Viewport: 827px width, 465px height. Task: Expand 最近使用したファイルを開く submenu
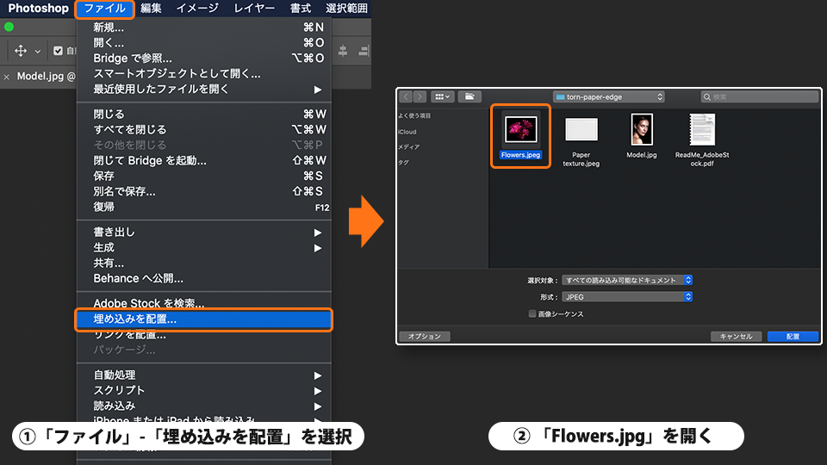pyautogui.click(x=204, y=89)
